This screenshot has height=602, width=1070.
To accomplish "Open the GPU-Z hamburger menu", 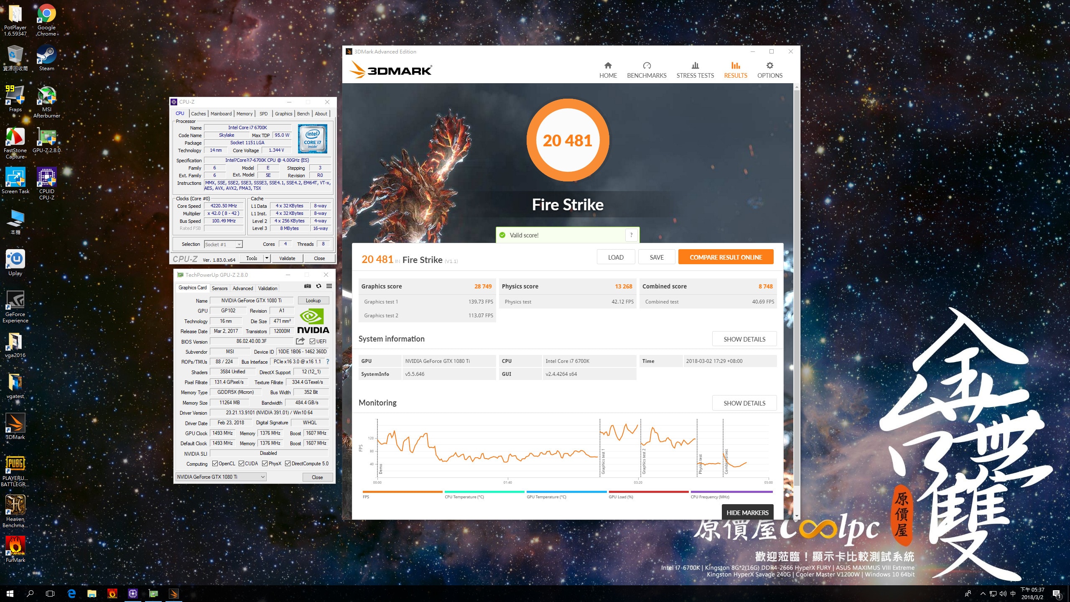I will click(329, 286).
